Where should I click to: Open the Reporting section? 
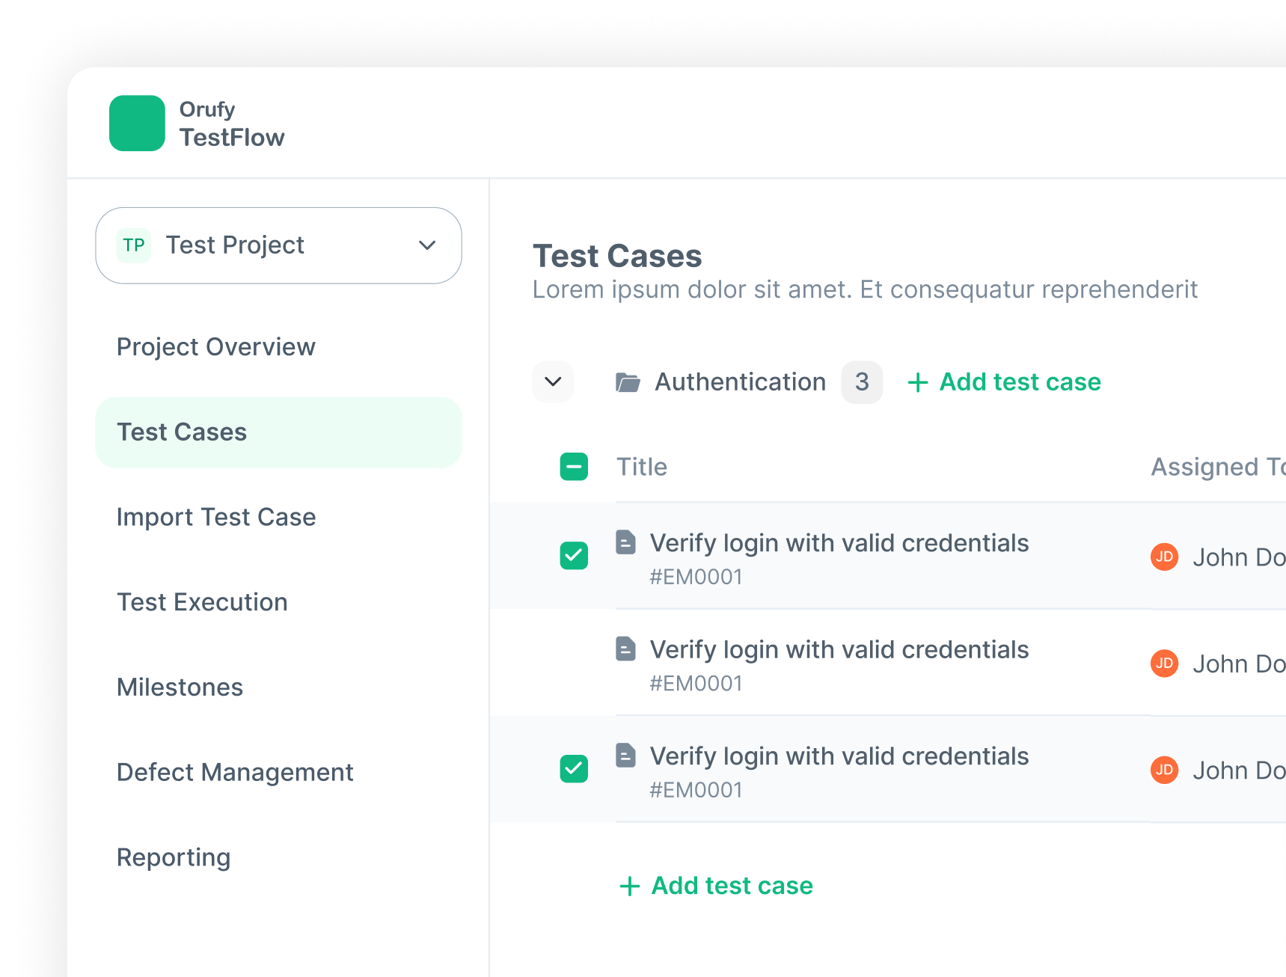tap(174, 857)
